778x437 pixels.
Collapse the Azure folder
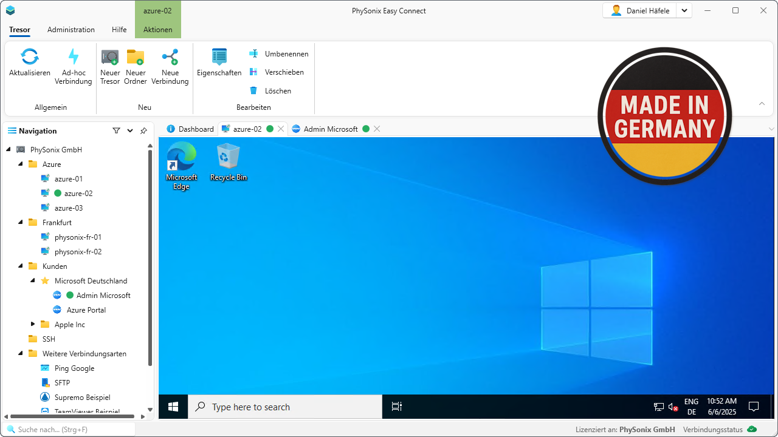coord(21,164)
